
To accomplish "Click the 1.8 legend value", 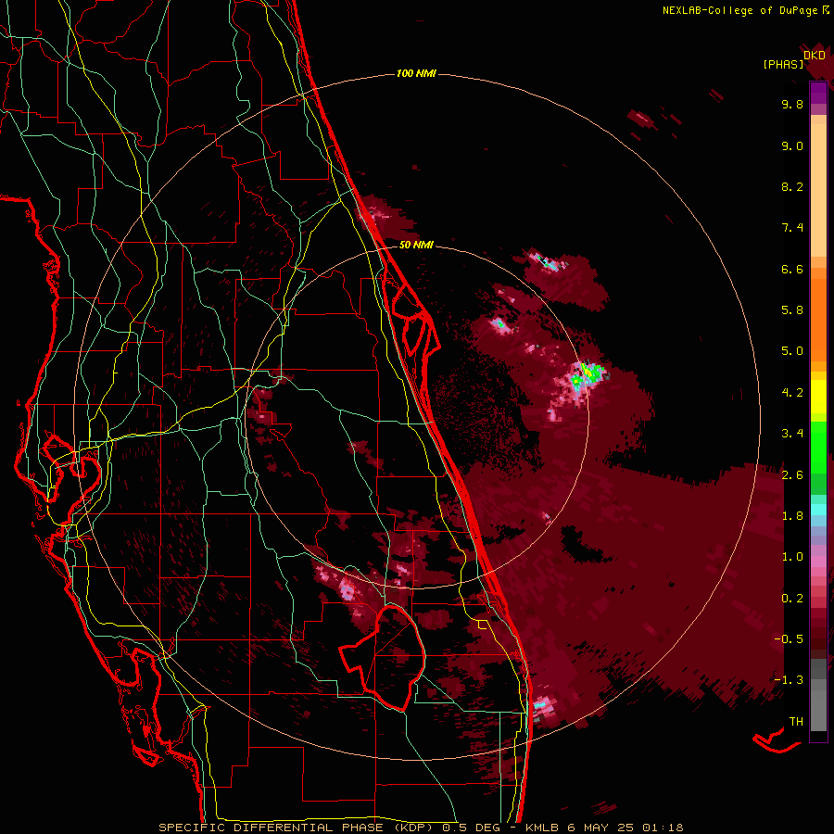I will pyautogui.click(x=792, y=516).
